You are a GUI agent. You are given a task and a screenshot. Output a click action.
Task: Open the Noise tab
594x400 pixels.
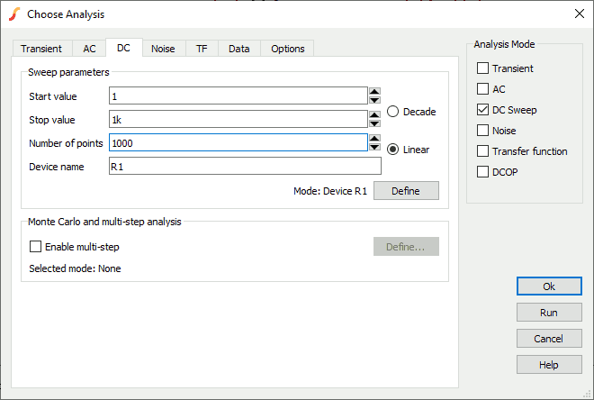click(x=163, y=49)
